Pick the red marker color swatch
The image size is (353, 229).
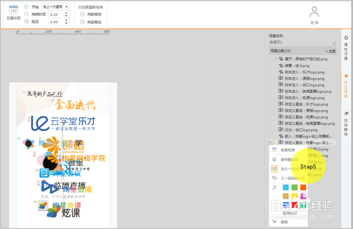click(x=295, y=205)
